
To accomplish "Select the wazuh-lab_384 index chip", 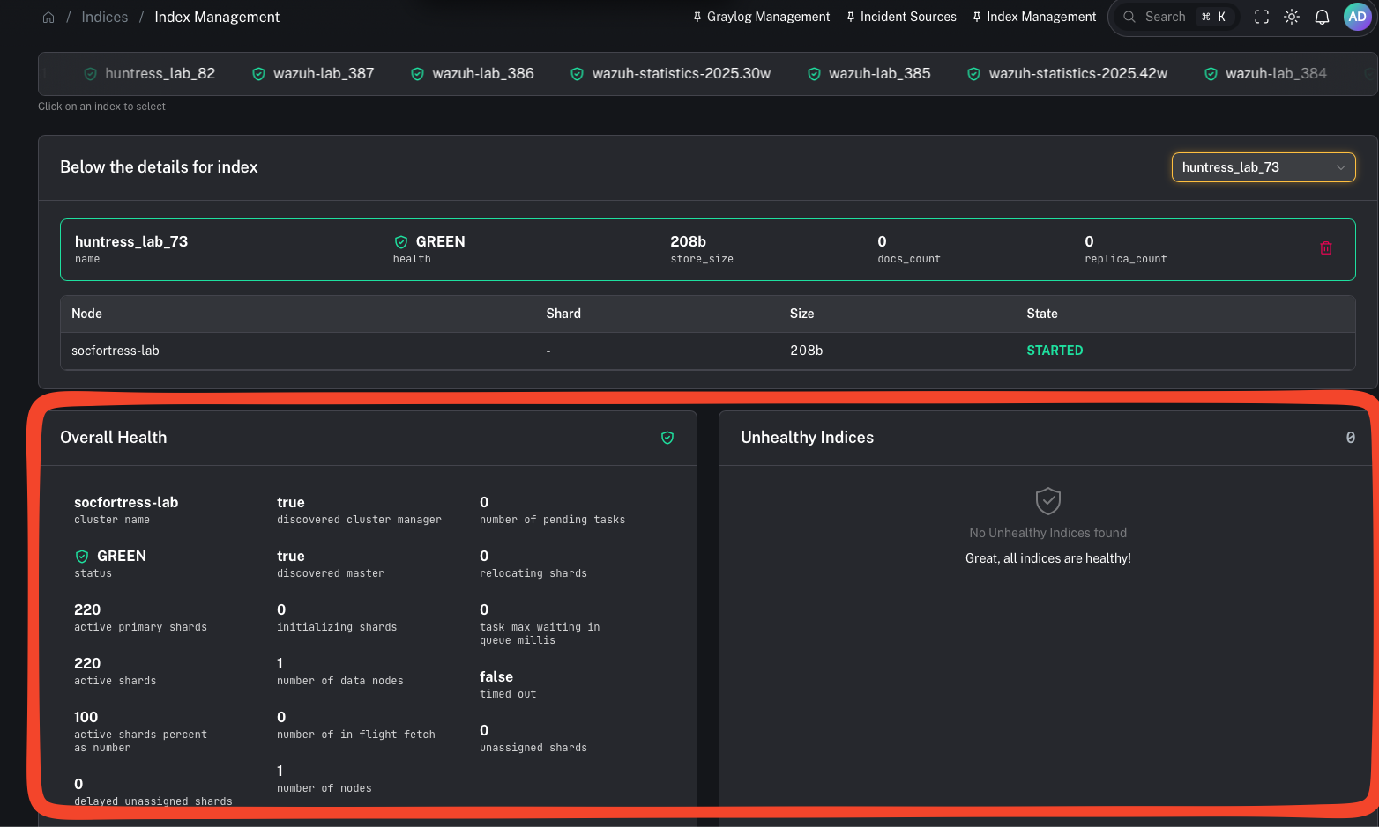I will click(x=1265, y=74).
